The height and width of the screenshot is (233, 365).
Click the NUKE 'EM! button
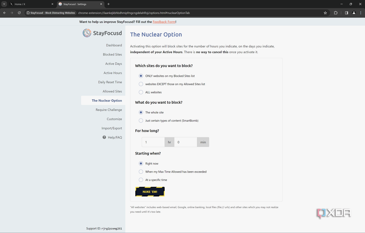(150, 192)
